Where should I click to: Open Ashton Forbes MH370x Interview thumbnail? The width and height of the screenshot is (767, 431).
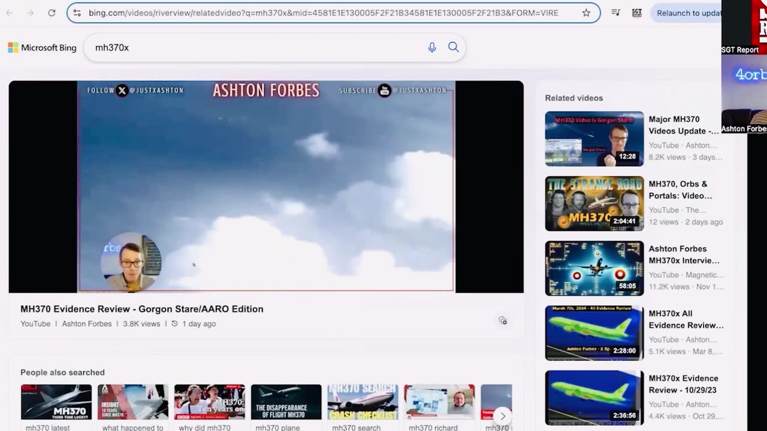click(594, 268)
